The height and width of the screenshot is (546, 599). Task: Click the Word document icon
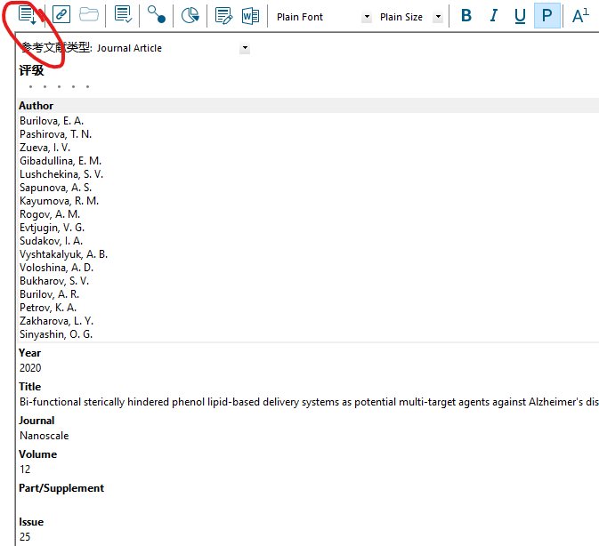pos(251,16)
